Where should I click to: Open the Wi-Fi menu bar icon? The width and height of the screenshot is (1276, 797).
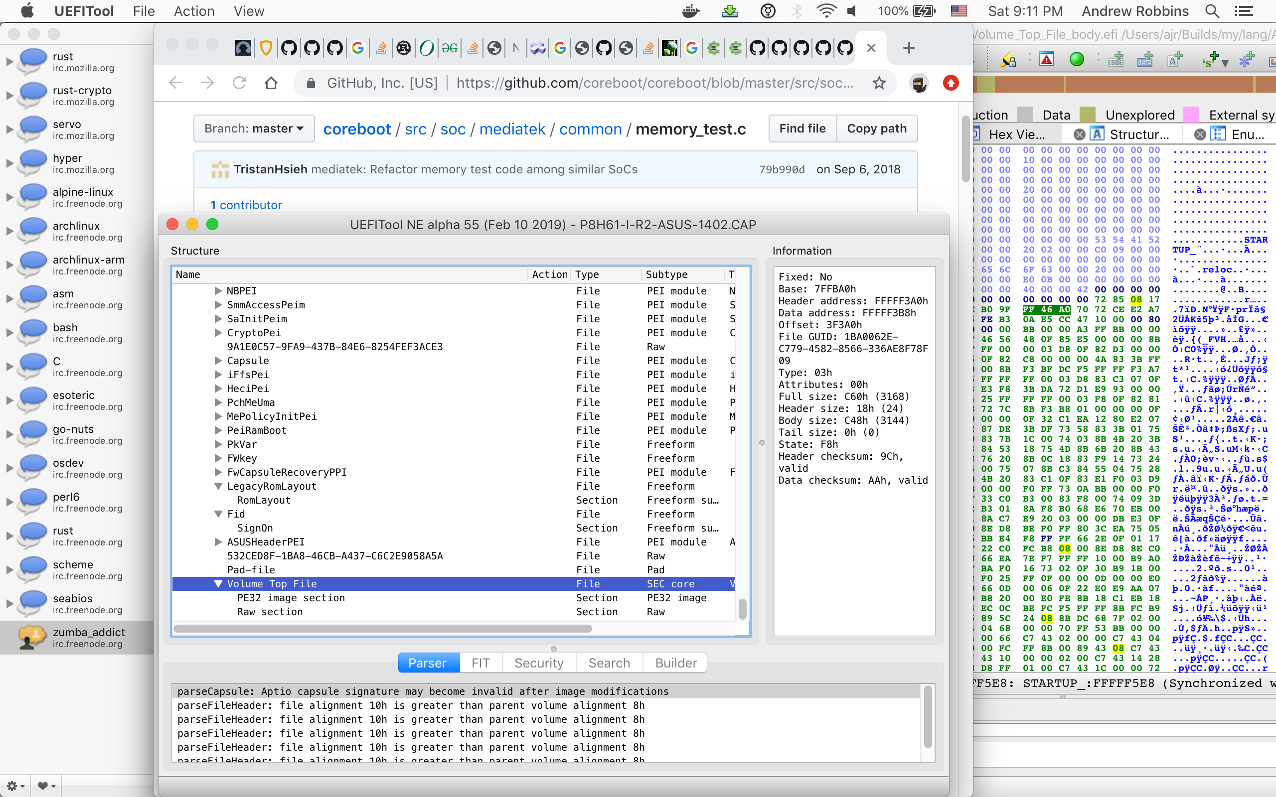(x=826, y=11)
